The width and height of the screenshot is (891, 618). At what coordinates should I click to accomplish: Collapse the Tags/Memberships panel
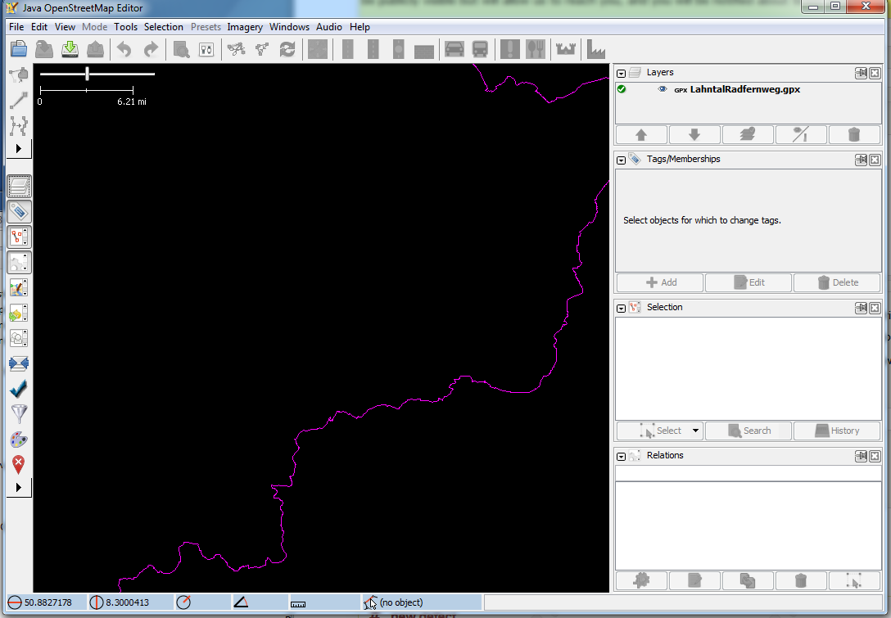[622, 160]
